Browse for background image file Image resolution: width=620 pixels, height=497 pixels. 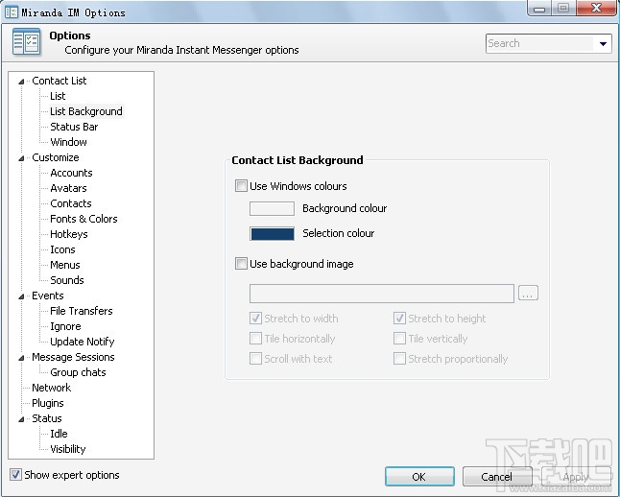pyautogui.click(x=528, y=294)
